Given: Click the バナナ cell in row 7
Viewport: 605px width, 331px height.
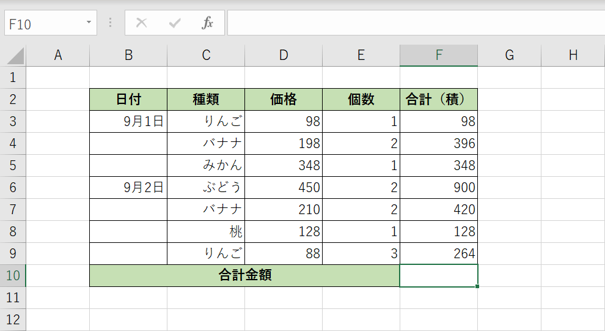Looking at the screenshot, I should [206, 210].
